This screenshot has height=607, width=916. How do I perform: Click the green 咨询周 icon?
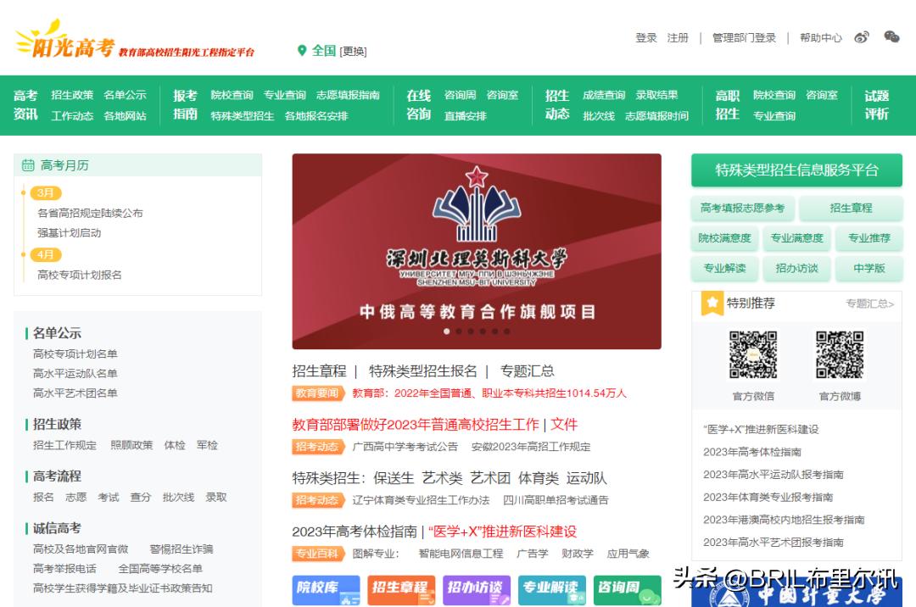pos(627,591)
